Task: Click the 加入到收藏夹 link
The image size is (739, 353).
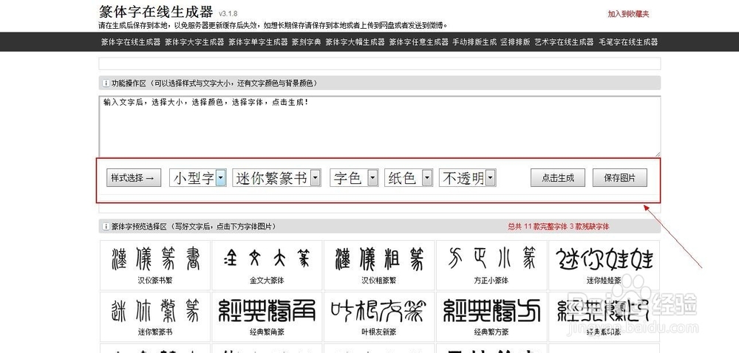Action: (x=628, y=14)
